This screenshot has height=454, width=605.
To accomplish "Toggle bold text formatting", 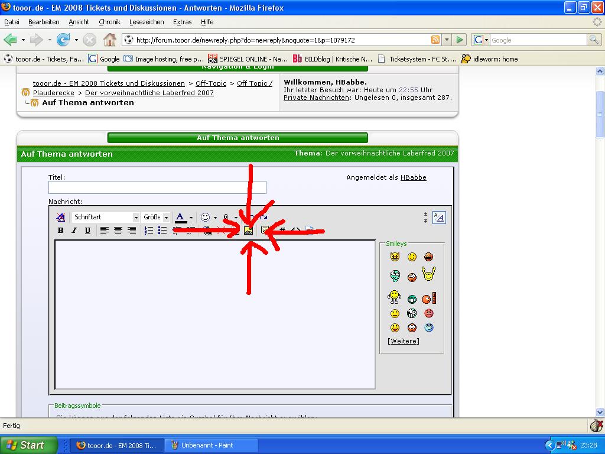I will point(60,231).
